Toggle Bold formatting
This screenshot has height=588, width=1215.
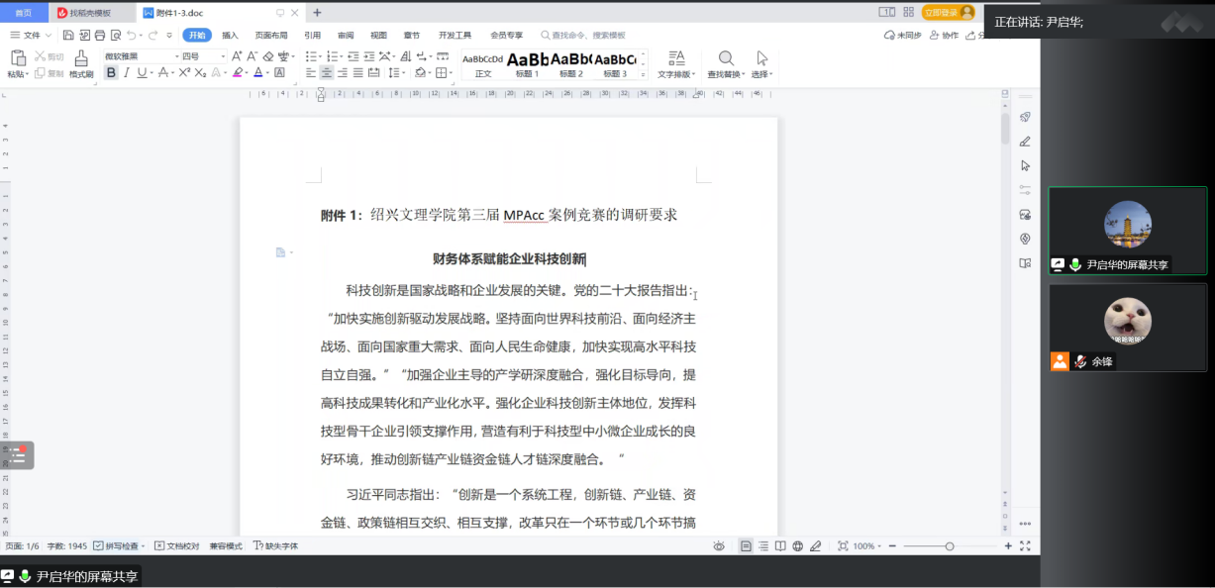pos(111,72)
